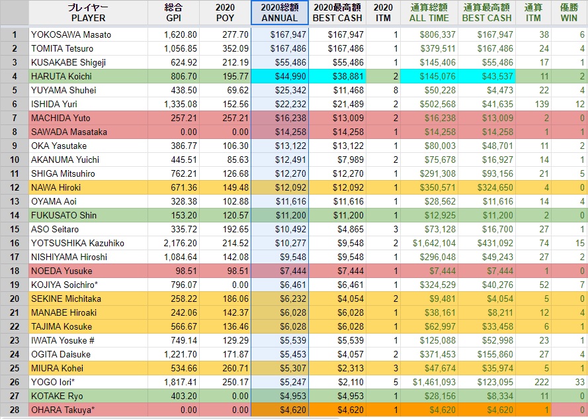Click NAWA Hiroki in yellow row

[x=88, y=187]
